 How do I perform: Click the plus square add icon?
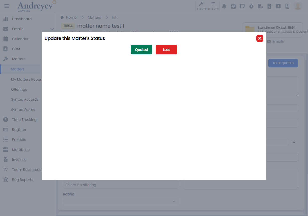tap(278, 6)
